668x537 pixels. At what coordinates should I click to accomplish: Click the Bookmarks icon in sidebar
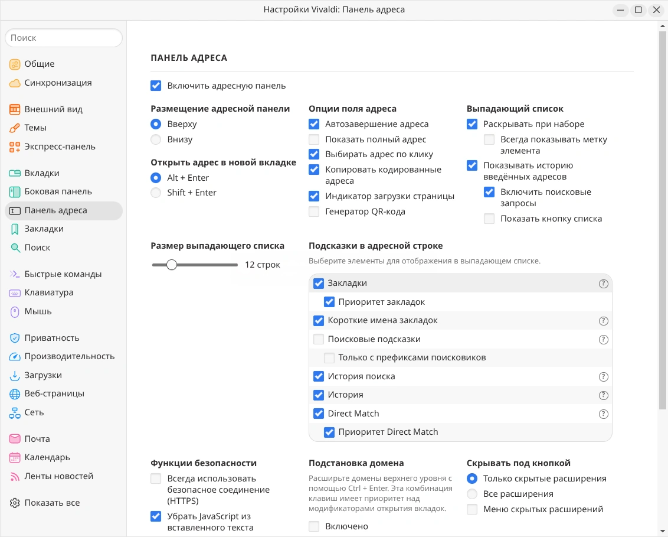pos(15,229)
